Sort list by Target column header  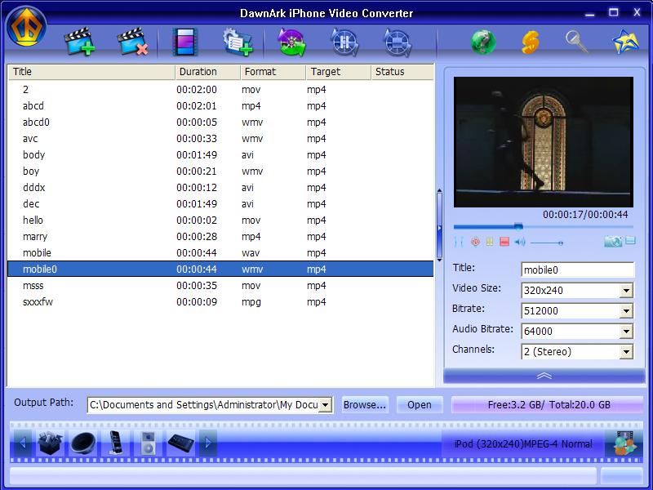339,72
